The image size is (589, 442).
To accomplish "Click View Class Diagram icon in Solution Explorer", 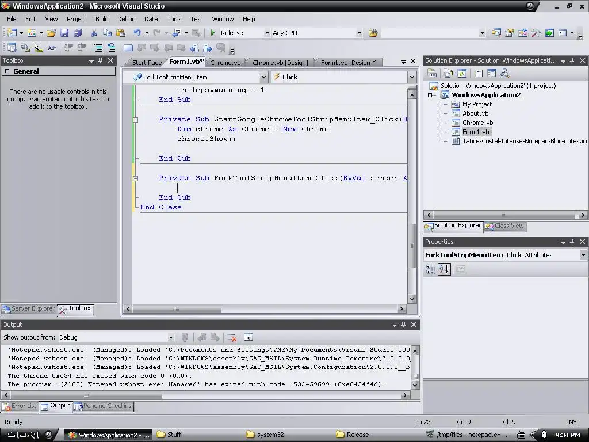I will [x=504, y=73].
